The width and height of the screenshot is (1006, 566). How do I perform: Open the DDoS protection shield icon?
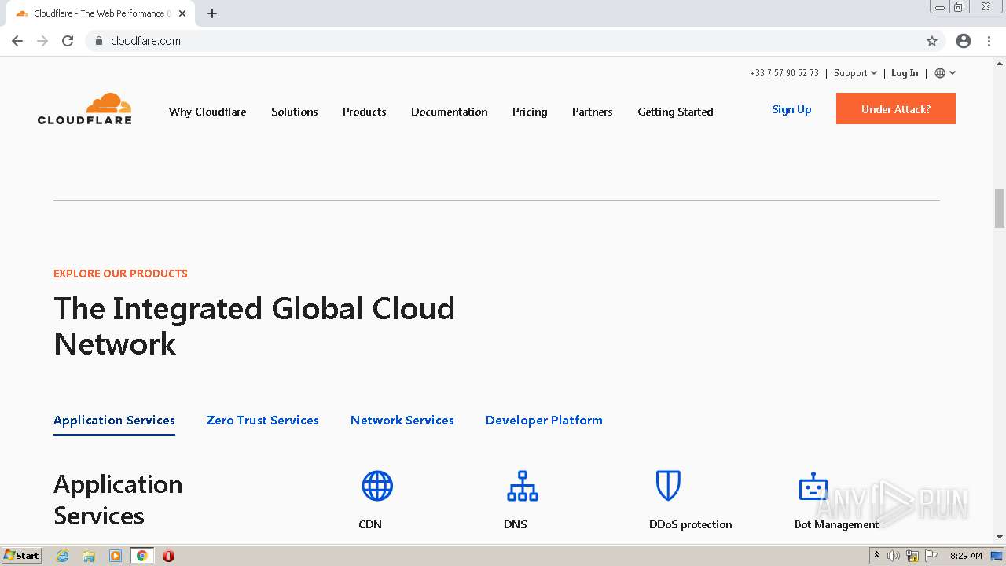point(668,486)
